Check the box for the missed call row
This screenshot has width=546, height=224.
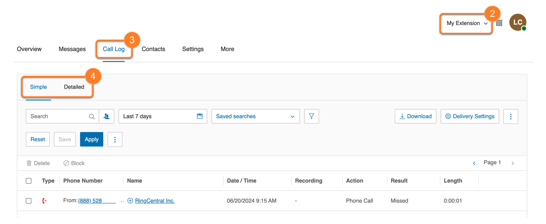pyautogui.click(x=29, y=201)
